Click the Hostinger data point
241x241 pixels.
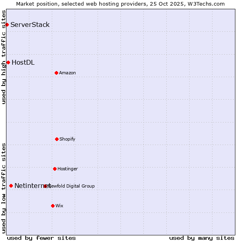tap(55, 169)
